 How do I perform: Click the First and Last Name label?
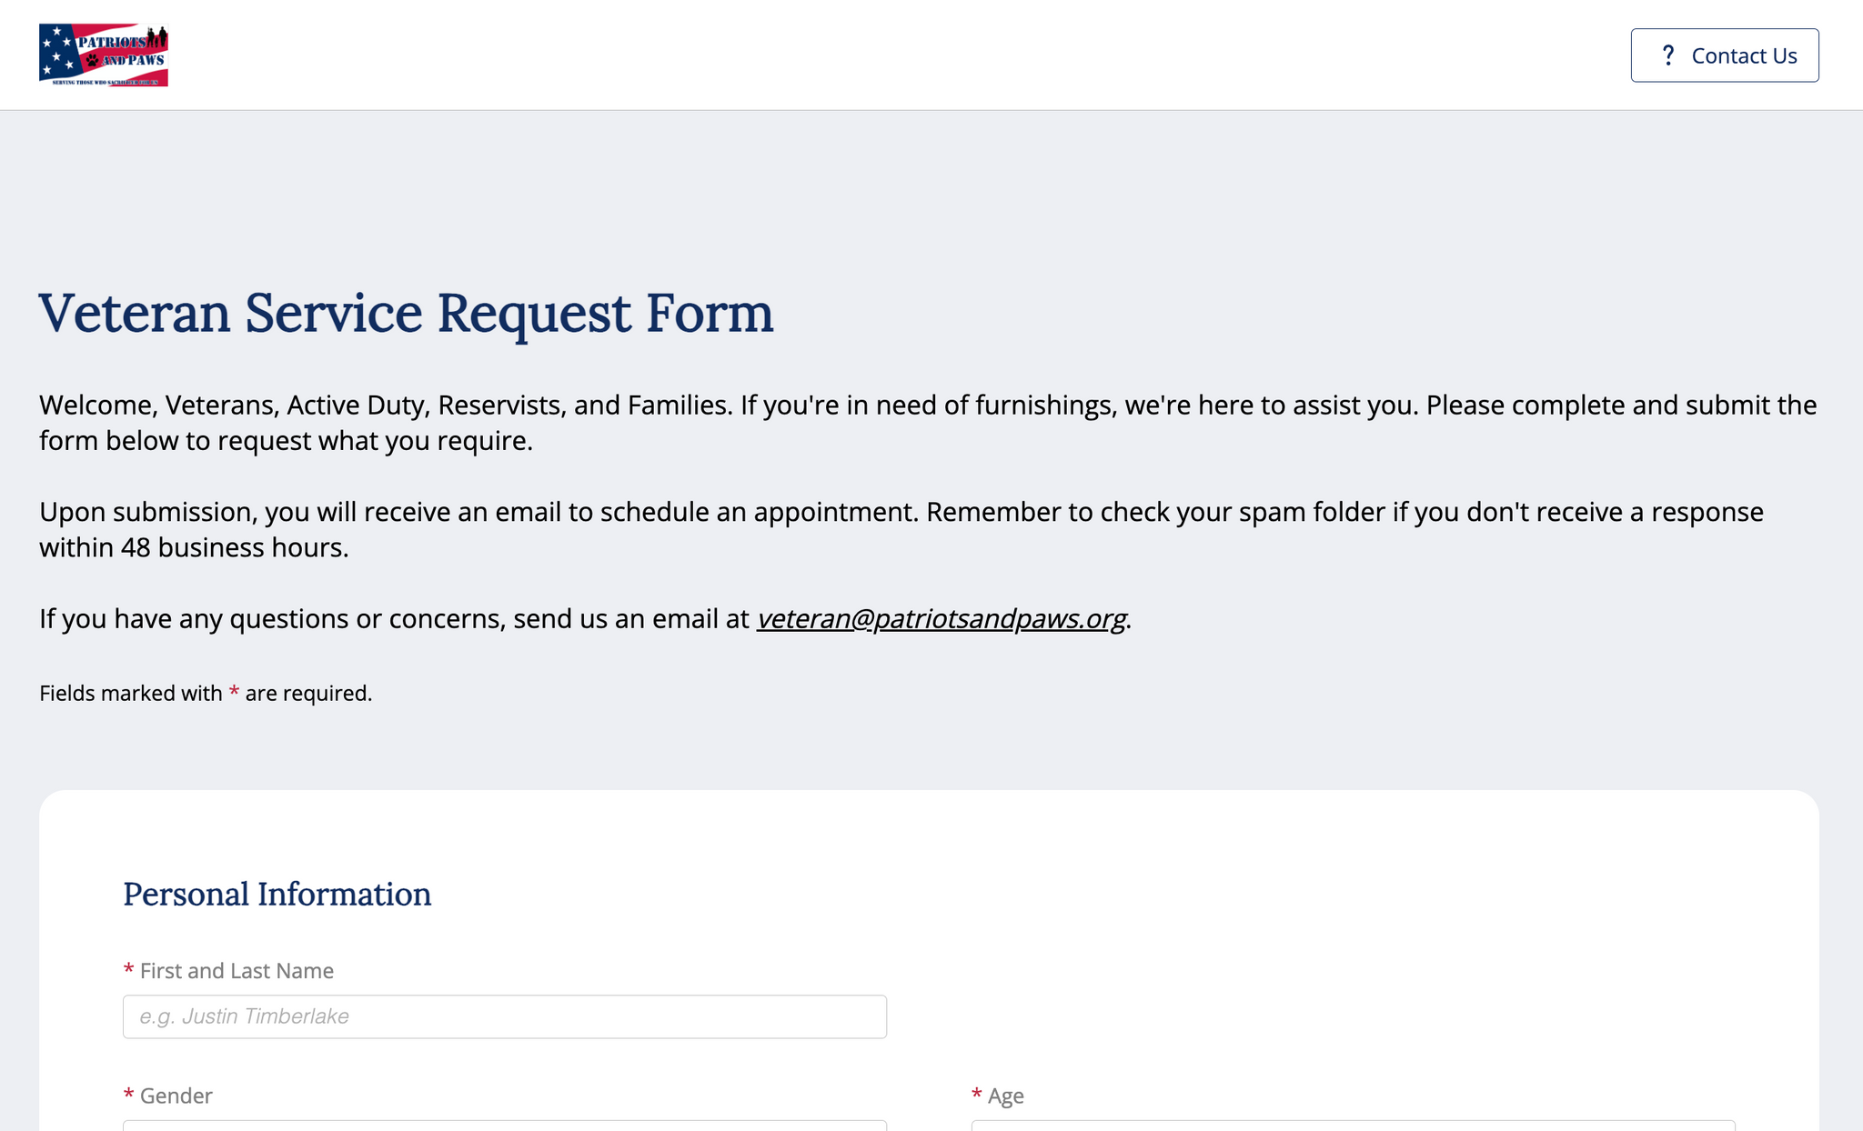(x=237, y=971)
